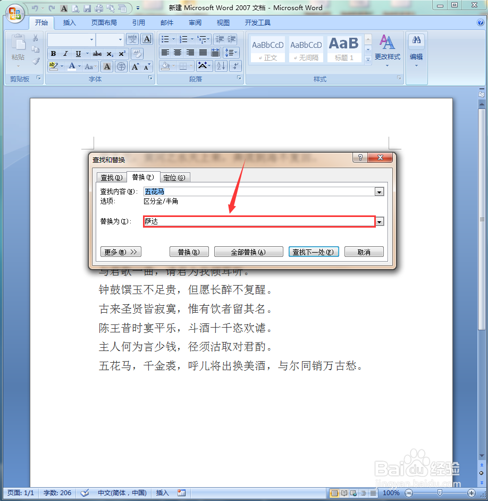Select the center alignment icon

coord(177,52)
